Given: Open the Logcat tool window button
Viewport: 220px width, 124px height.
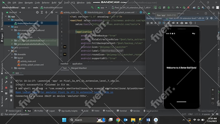Looking at the screenshot, I should click(51, 111).
